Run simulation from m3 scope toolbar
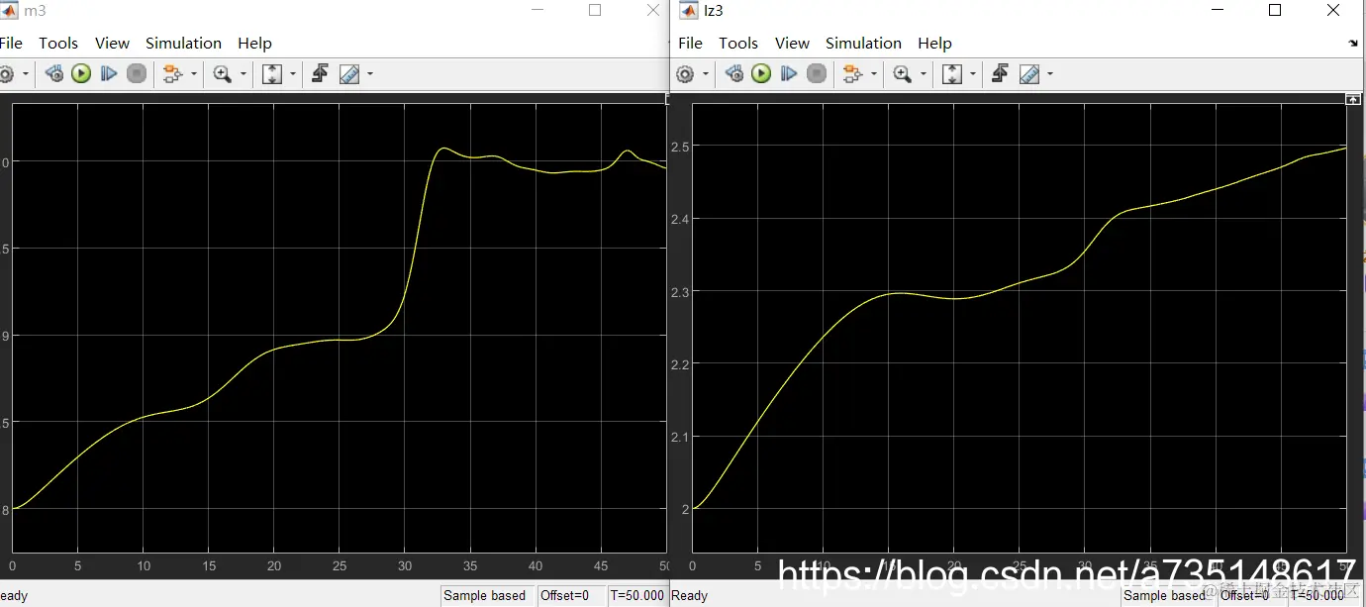The height and width of the screenshot is (607, 1366). click(x=81, y=73)
